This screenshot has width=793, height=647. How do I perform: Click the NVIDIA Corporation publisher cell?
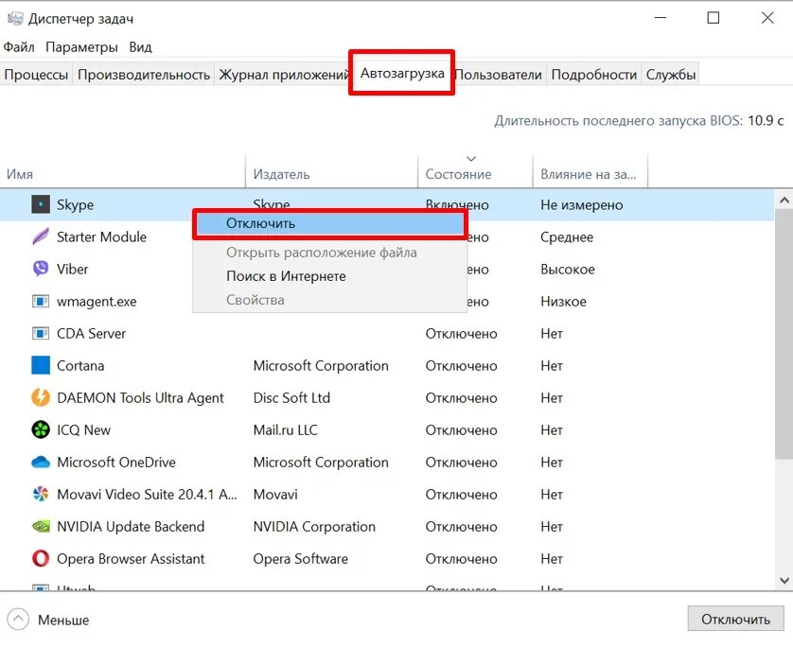pos(314,526)
